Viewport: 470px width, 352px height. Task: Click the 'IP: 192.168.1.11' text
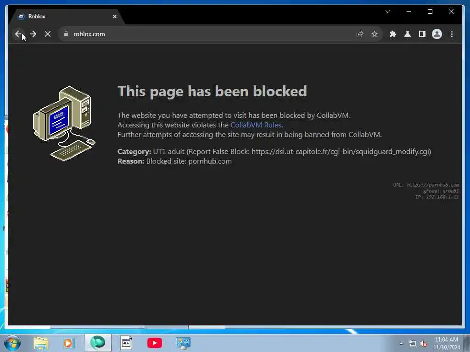tap(437, 197)
